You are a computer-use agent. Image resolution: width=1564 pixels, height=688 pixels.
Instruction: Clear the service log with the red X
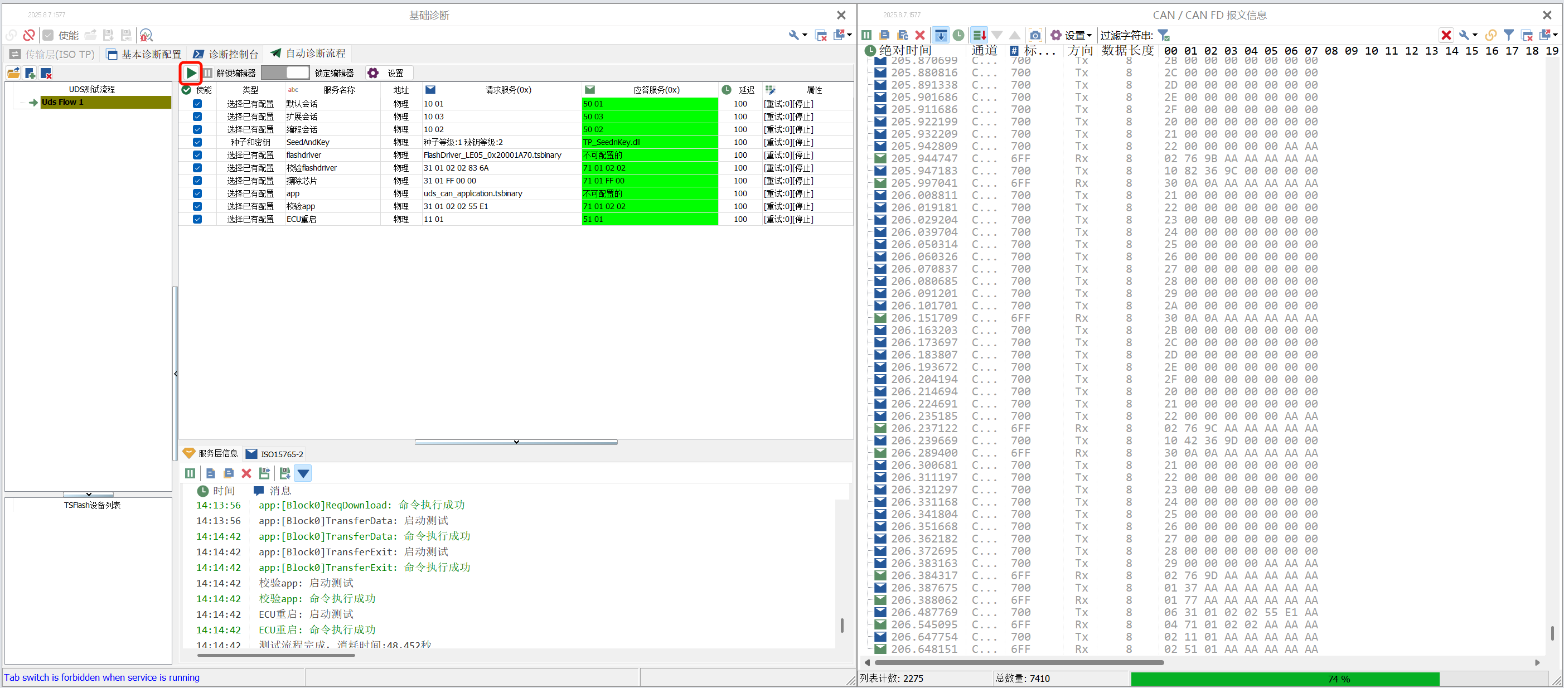(x=246, y=473)
